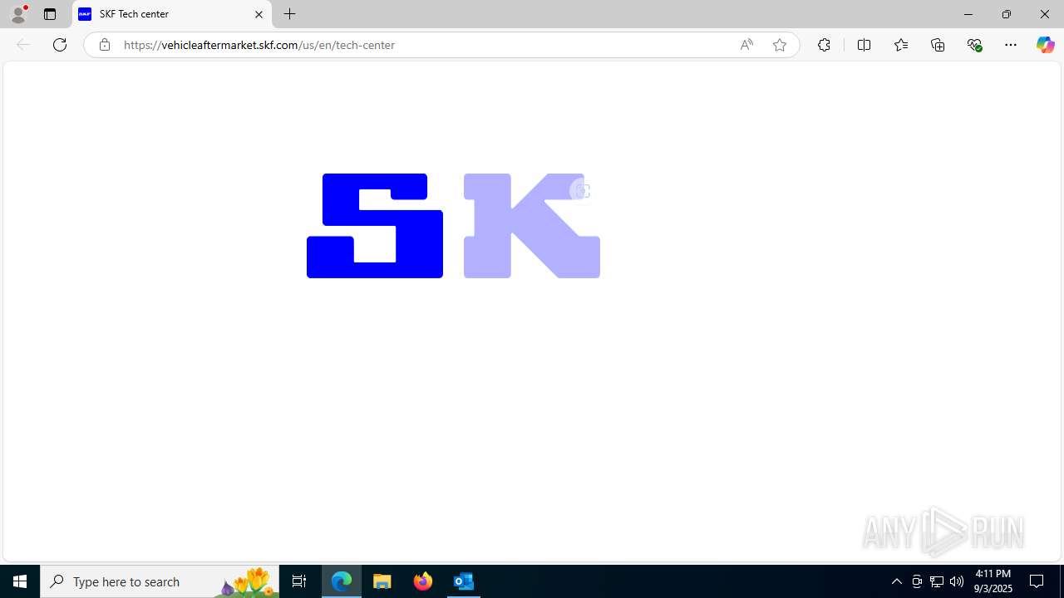Open the clock showing 4:11 PM
1064x598 pixels.
[993, 581]
